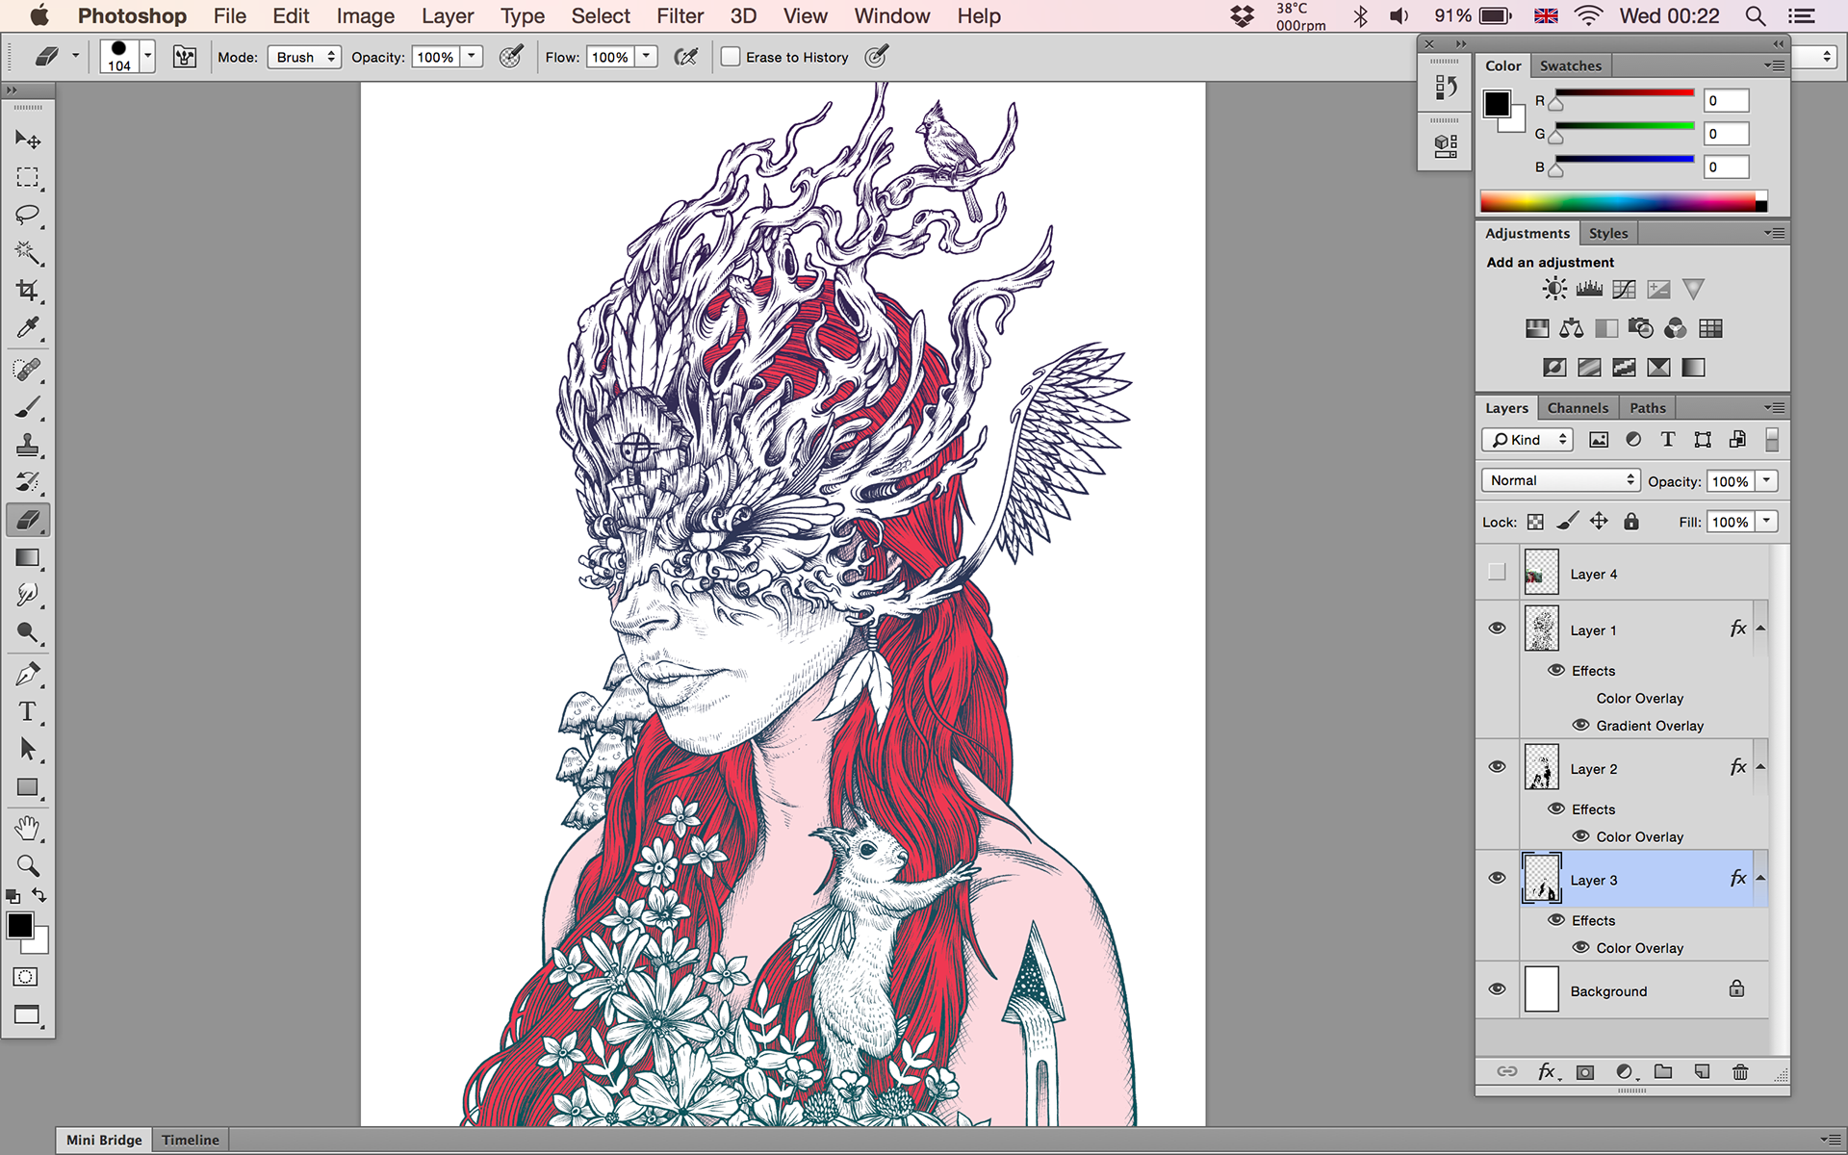Screen dimensions: 1848x1155
Task: Select the Path Selection tool
Action: tap(27, 749)
